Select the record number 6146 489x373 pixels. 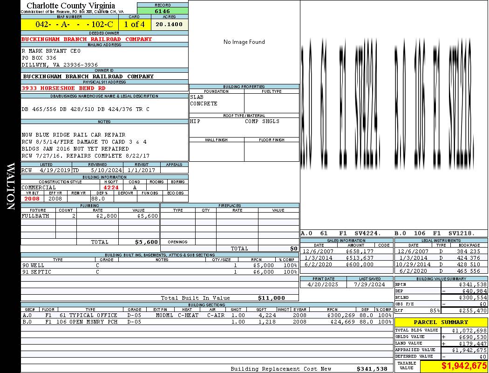tap(163, 11)
